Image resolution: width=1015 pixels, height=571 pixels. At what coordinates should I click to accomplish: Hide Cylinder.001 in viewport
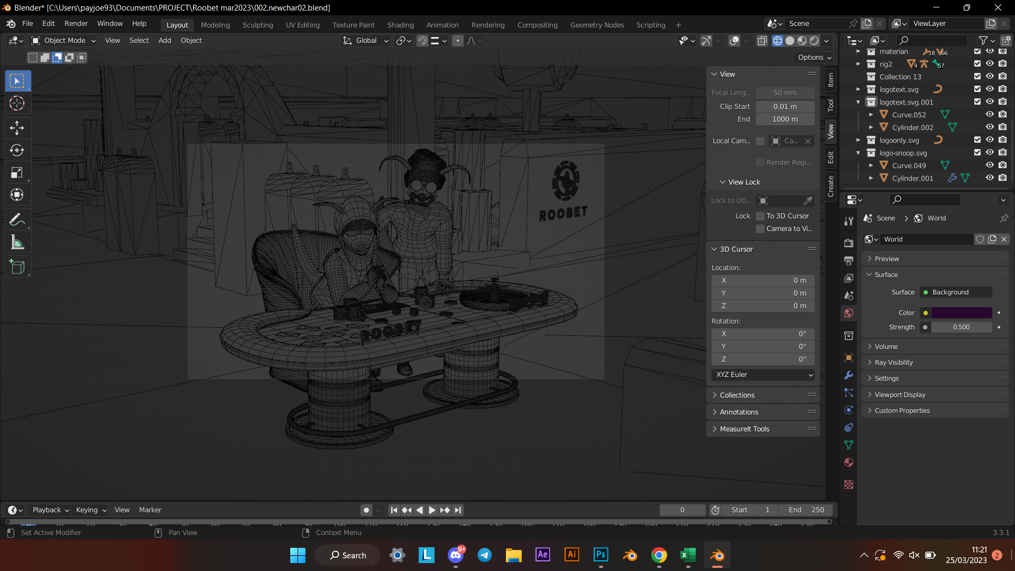(990, 178)
